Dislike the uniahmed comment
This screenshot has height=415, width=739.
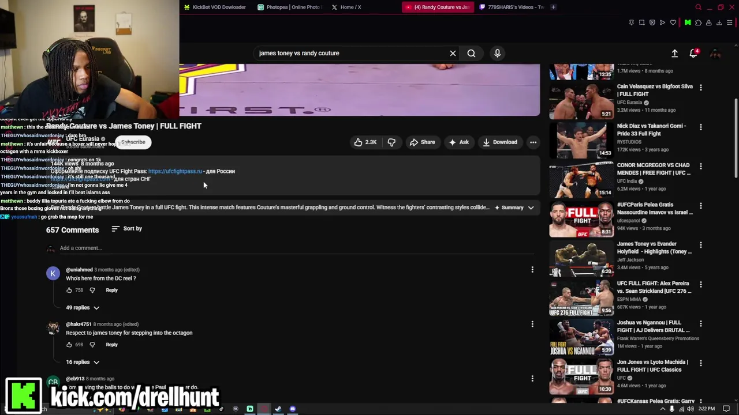click(92, 290)
